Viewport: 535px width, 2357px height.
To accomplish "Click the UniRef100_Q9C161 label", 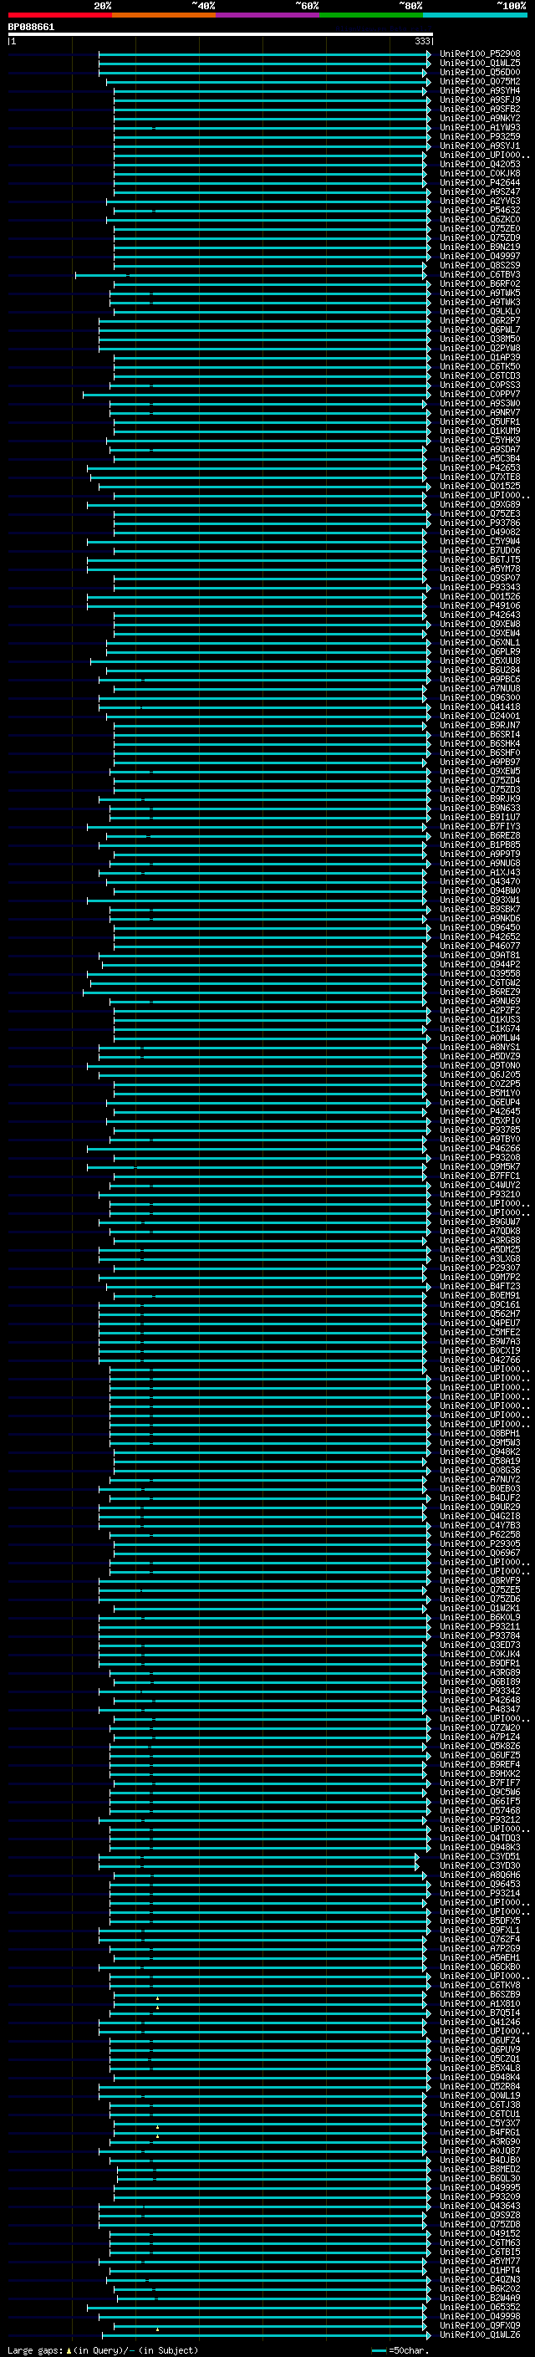I will coord(480,1305).
